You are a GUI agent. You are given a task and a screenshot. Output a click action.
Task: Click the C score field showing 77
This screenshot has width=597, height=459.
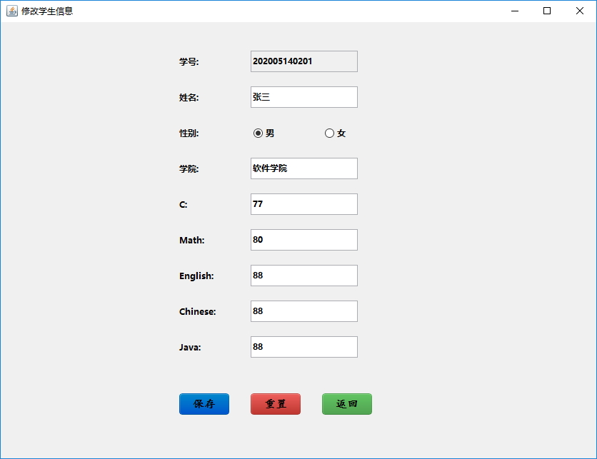click(303, 203)
